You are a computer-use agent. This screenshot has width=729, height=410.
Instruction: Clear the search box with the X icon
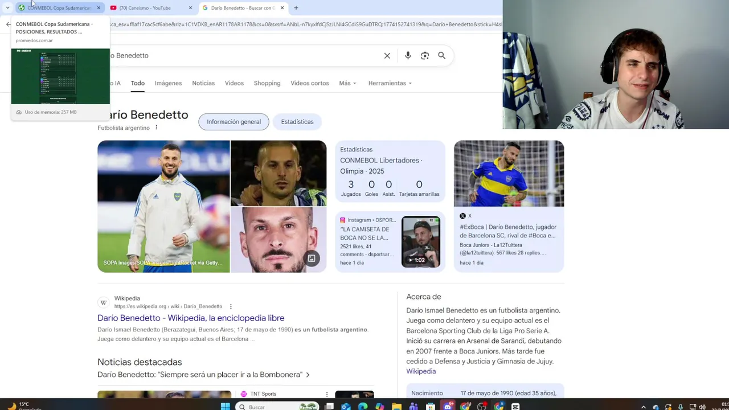point(387,55)
